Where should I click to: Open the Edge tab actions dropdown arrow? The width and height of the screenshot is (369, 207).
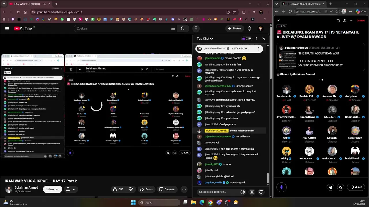tap(277, 4)
